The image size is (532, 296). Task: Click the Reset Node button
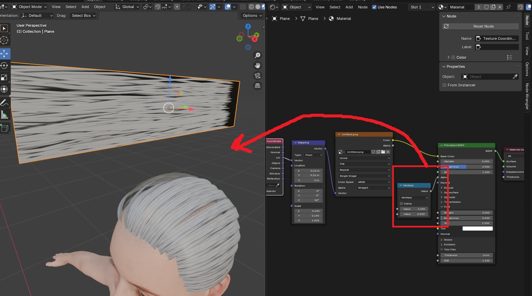[481, 26]
